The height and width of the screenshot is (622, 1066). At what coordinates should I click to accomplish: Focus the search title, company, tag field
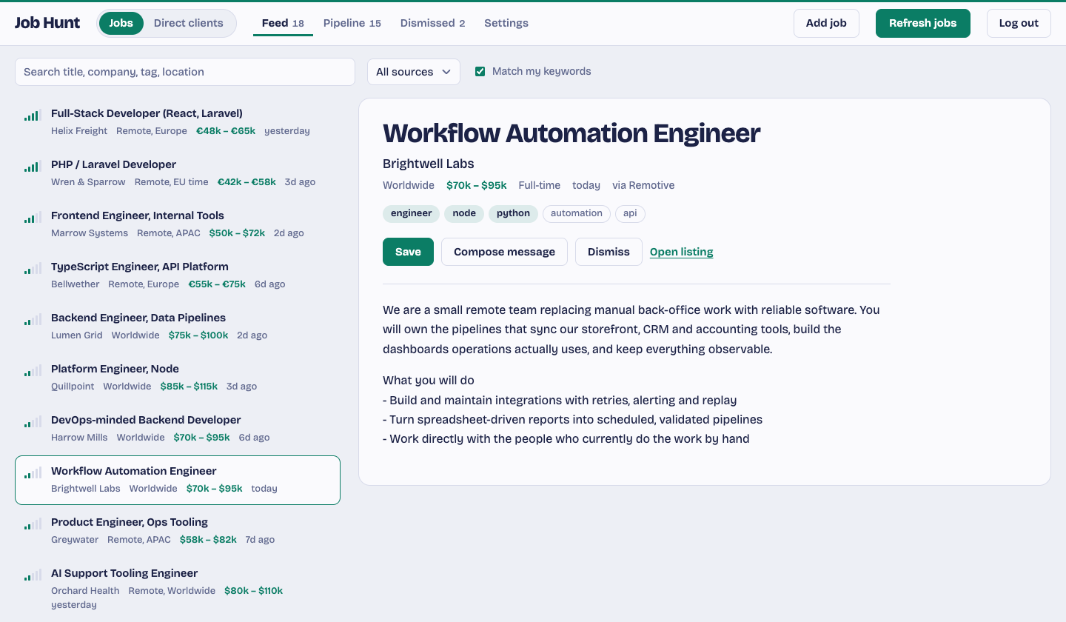pos(185,72)
